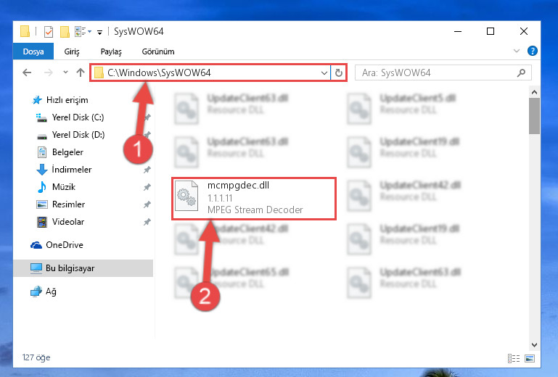Refresh the SysWOW64 folder view
Screen dimensions: 558x377
click(338, 73)
